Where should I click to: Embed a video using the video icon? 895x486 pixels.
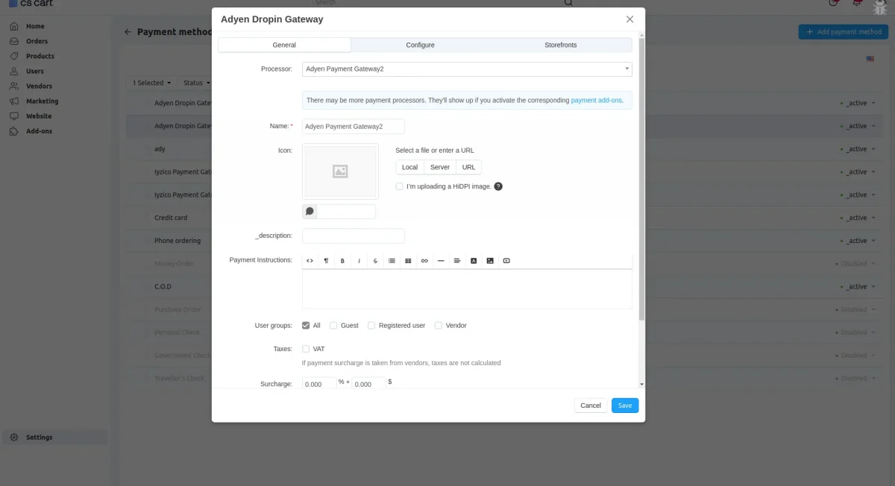point(506,260)
